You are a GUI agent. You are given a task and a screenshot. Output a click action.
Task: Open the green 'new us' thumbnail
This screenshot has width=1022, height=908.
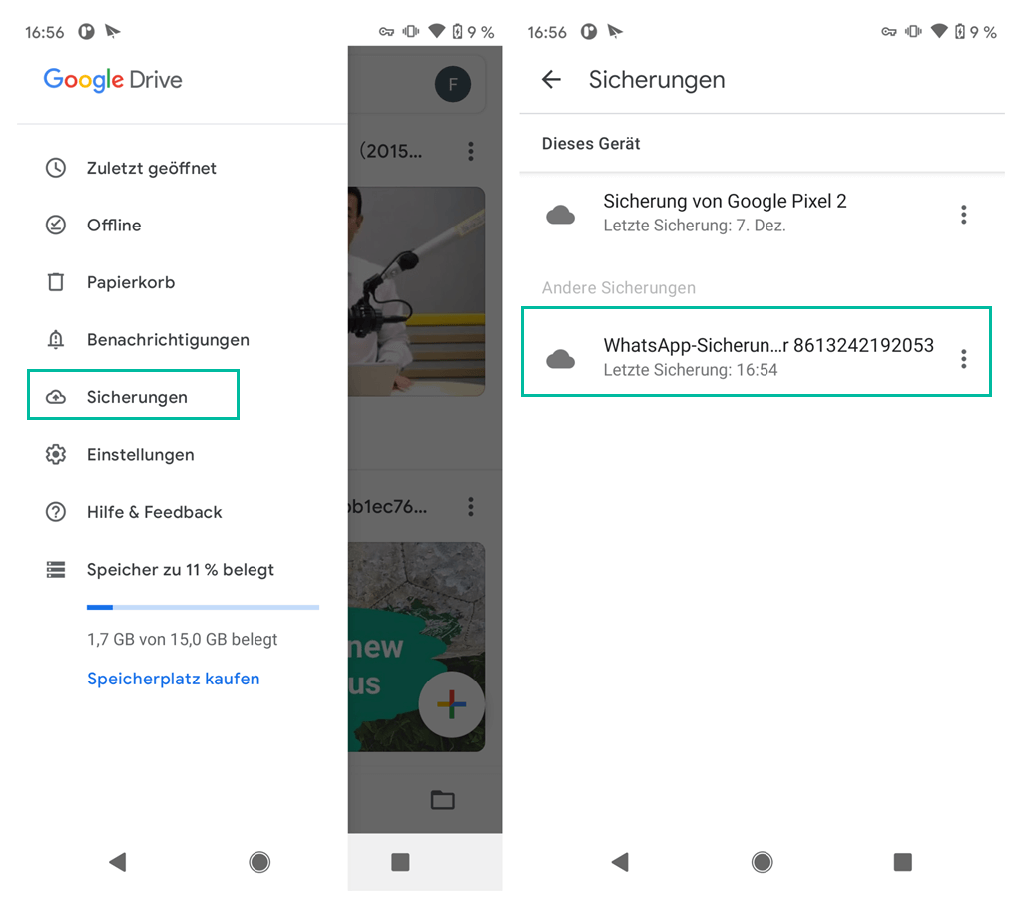point(416,647)
